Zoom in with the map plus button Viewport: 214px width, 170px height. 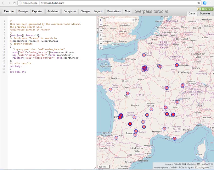(101, 20)
